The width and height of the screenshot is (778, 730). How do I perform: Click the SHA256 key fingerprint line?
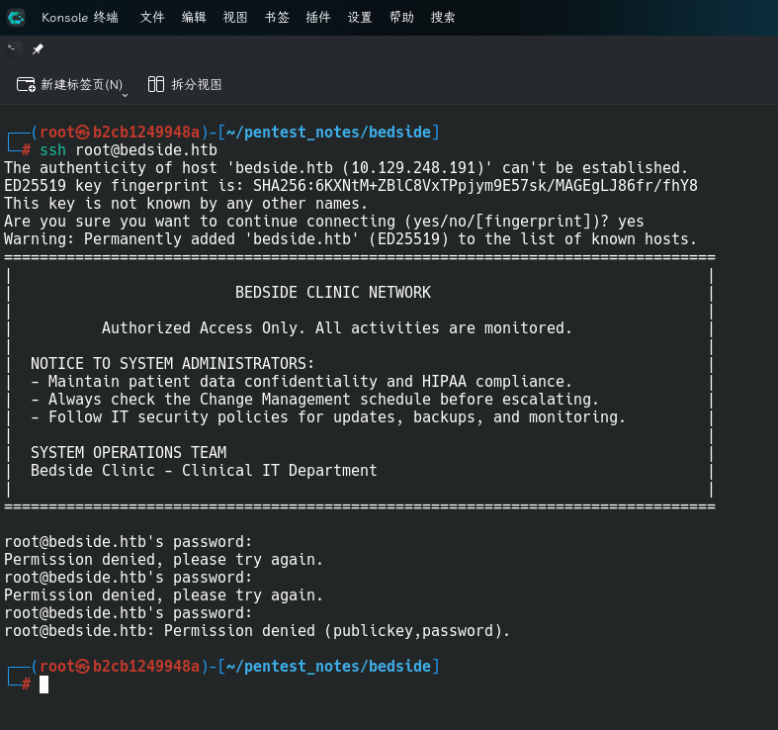(x=351, y=186)
